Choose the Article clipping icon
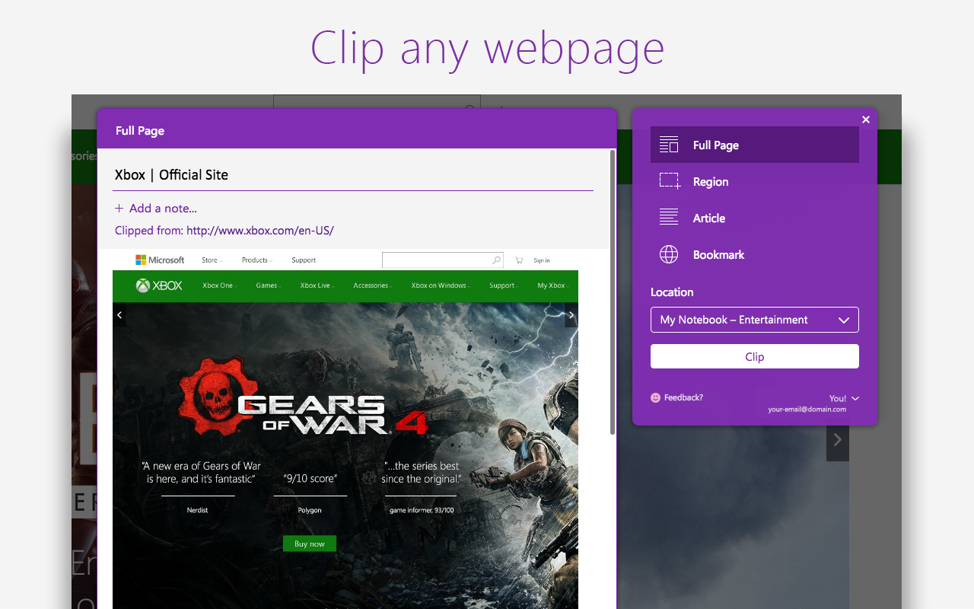 [668, 218]
